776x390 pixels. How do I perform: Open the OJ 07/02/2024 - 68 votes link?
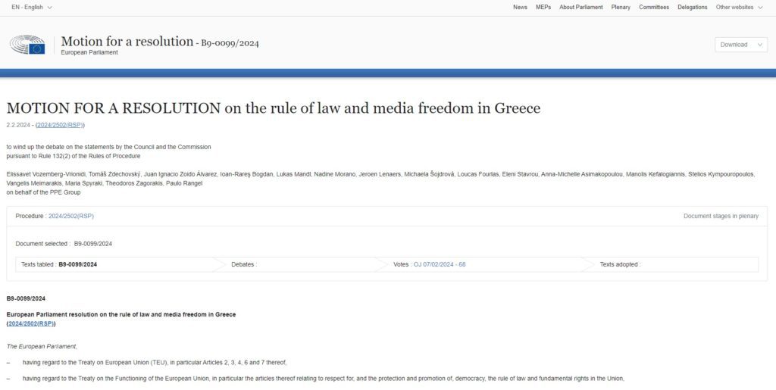click(440, 264)
